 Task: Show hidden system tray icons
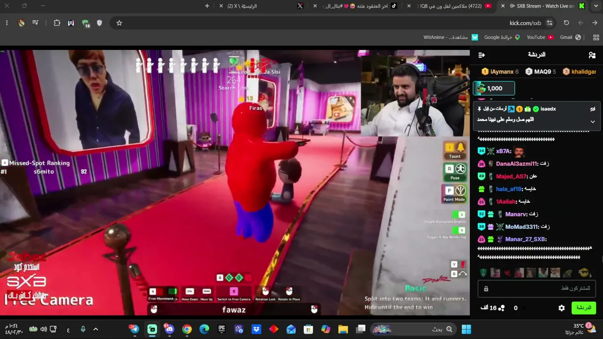pos(96,329)
